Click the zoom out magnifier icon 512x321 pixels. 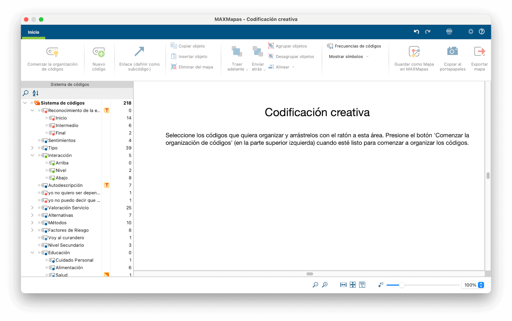click(x=315, y=285)
